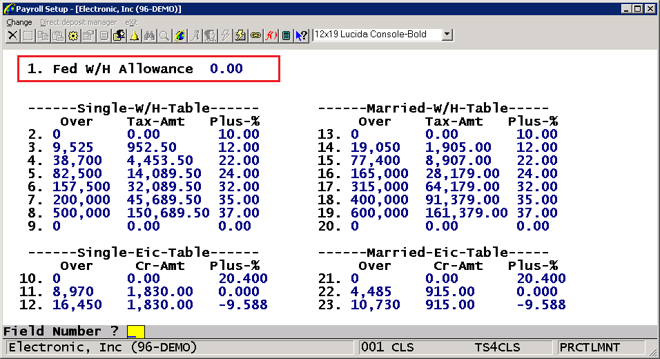Screen dimensions: 660x359
Task: Open the font selector dropdown arrow
Action: click(447, 35)
